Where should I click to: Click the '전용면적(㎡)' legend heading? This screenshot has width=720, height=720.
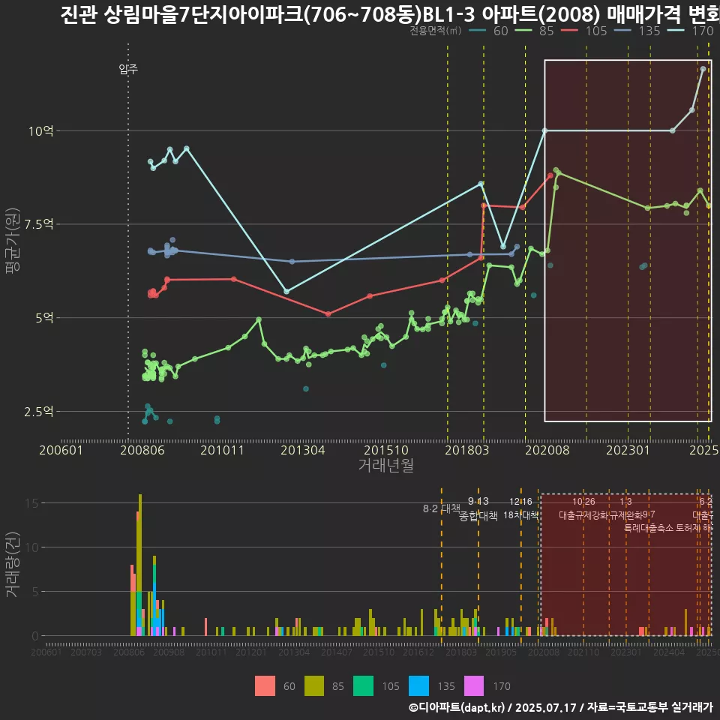click(435, 31)
